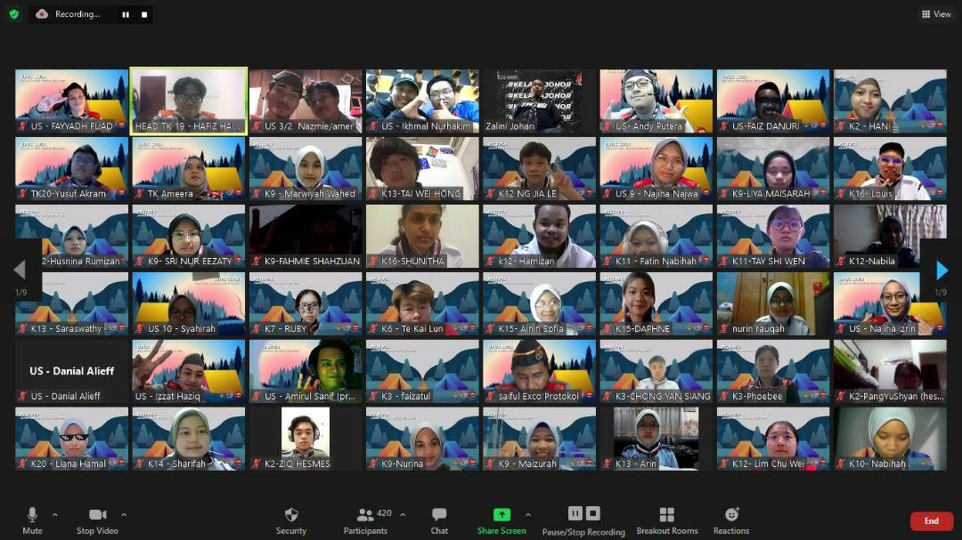The width and height of the screenshot is (962, 540).
Task: Expand the arrow menu next to Participants
Action: [x=403, y=514]
